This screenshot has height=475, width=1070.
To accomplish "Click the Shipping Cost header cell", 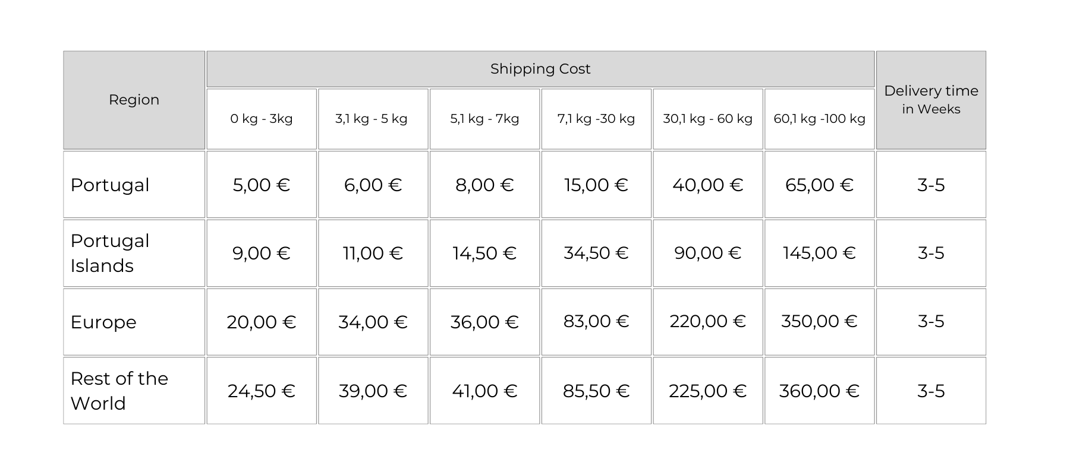I will (x=540, y=69).
